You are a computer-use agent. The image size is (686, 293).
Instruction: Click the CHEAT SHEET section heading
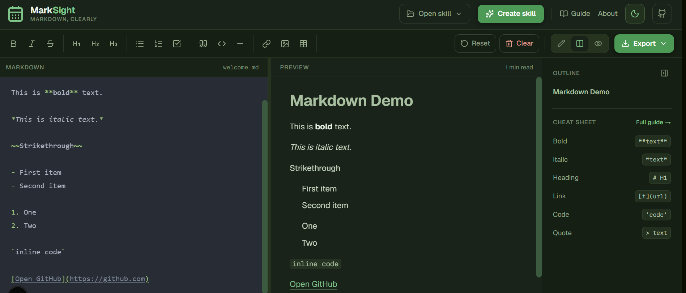(574, 122)
